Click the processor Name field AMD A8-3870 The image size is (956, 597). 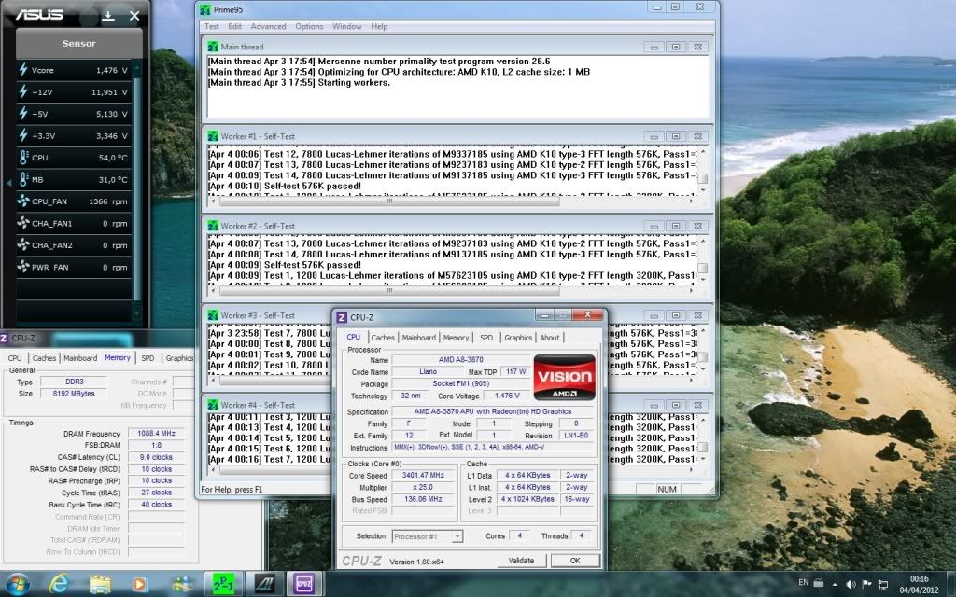click(461, 359)
